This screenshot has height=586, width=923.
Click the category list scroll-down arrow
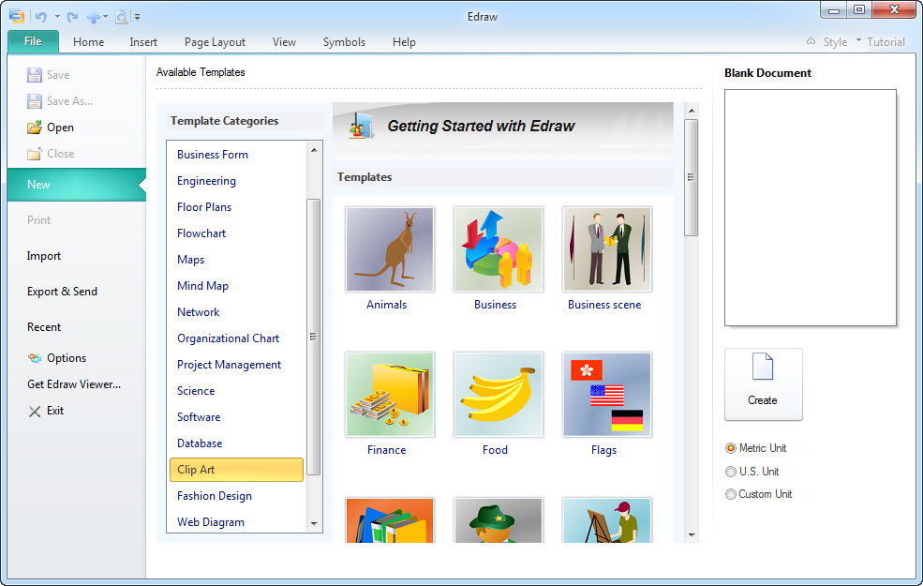(314, 523)
